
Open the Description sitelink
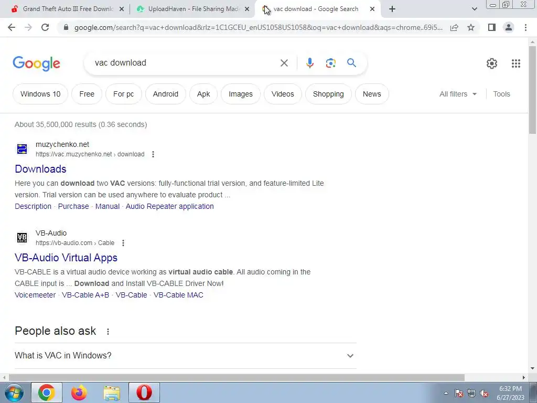click(33, 206)
